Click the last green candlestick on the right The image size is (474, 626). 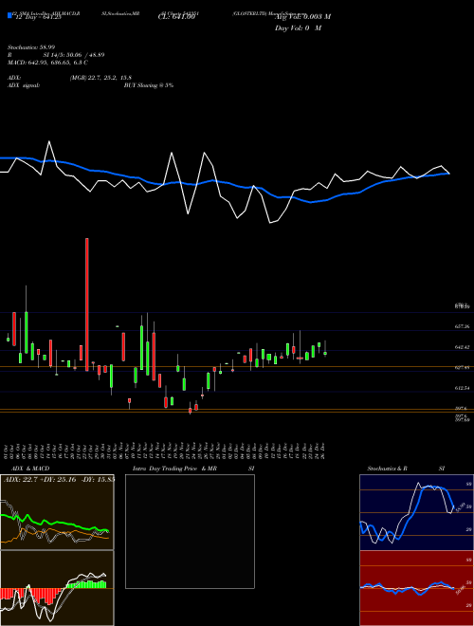point(325,353)
